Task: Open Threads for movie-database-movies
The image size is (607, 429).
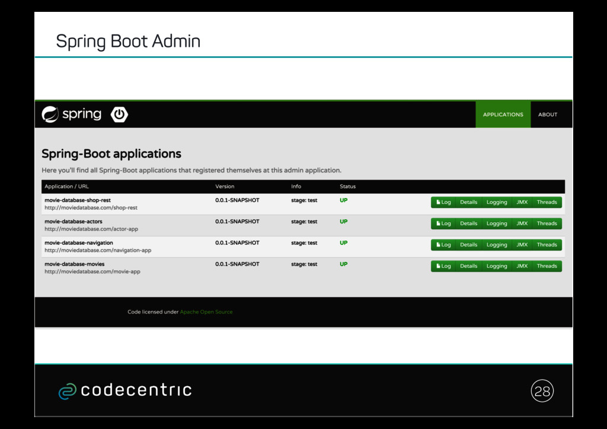Action: pyautogui.click(x=547, y=266)
